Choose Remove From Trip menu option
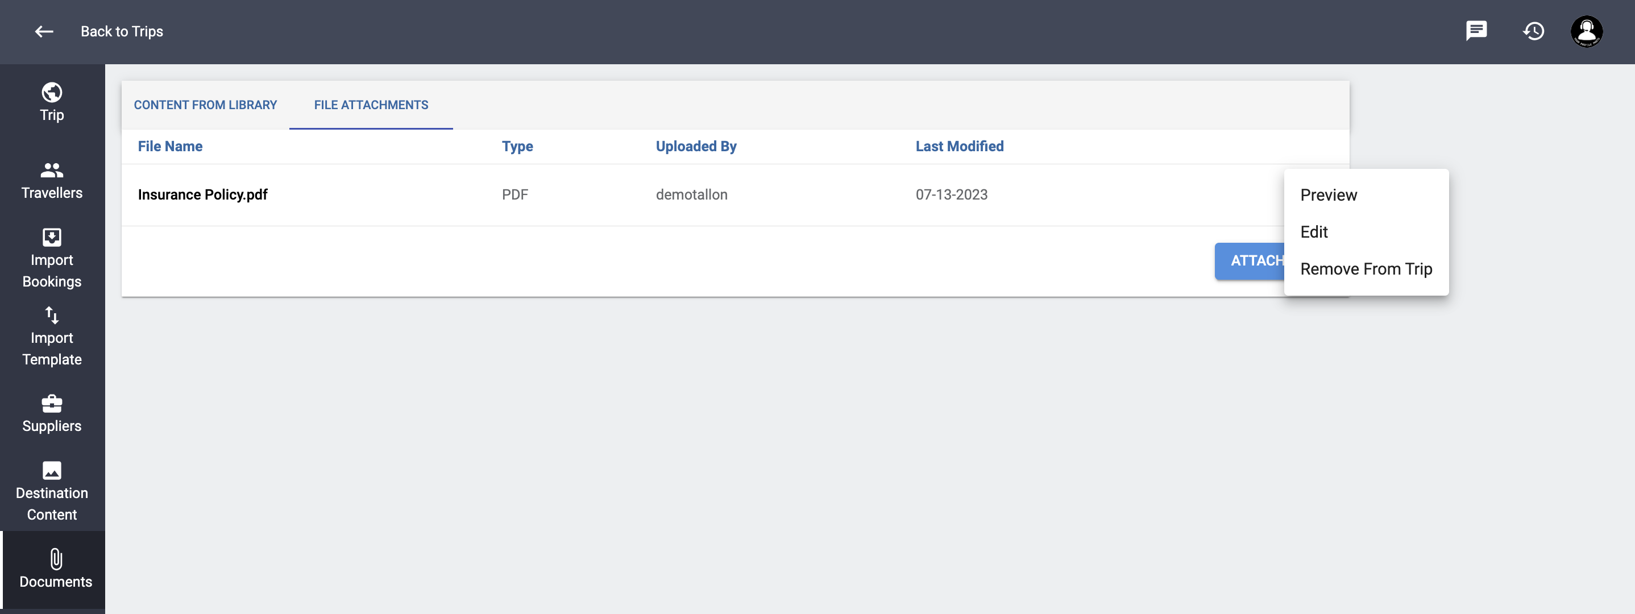Image resolution: width=1635 pixels, height=614 pixels. tap(1366, 268)
